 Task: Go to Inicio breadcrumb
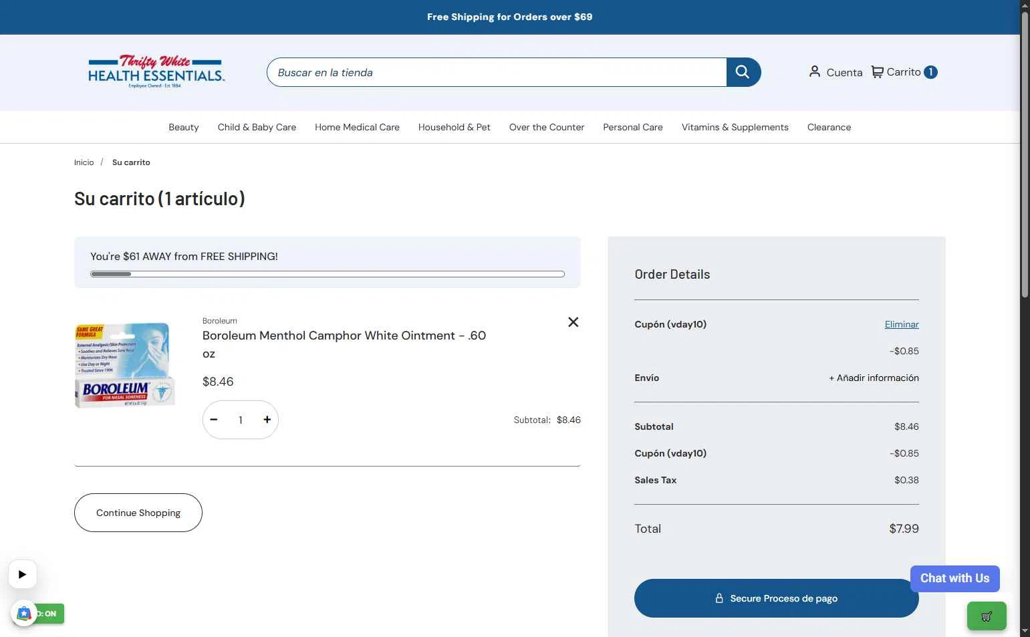tap(84, 162)
